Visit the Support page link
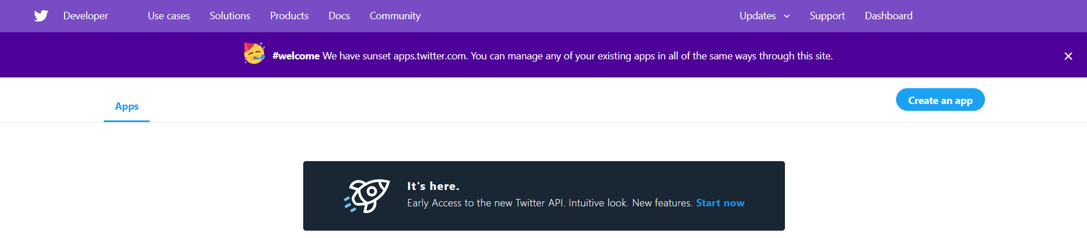 pos(827,16)
